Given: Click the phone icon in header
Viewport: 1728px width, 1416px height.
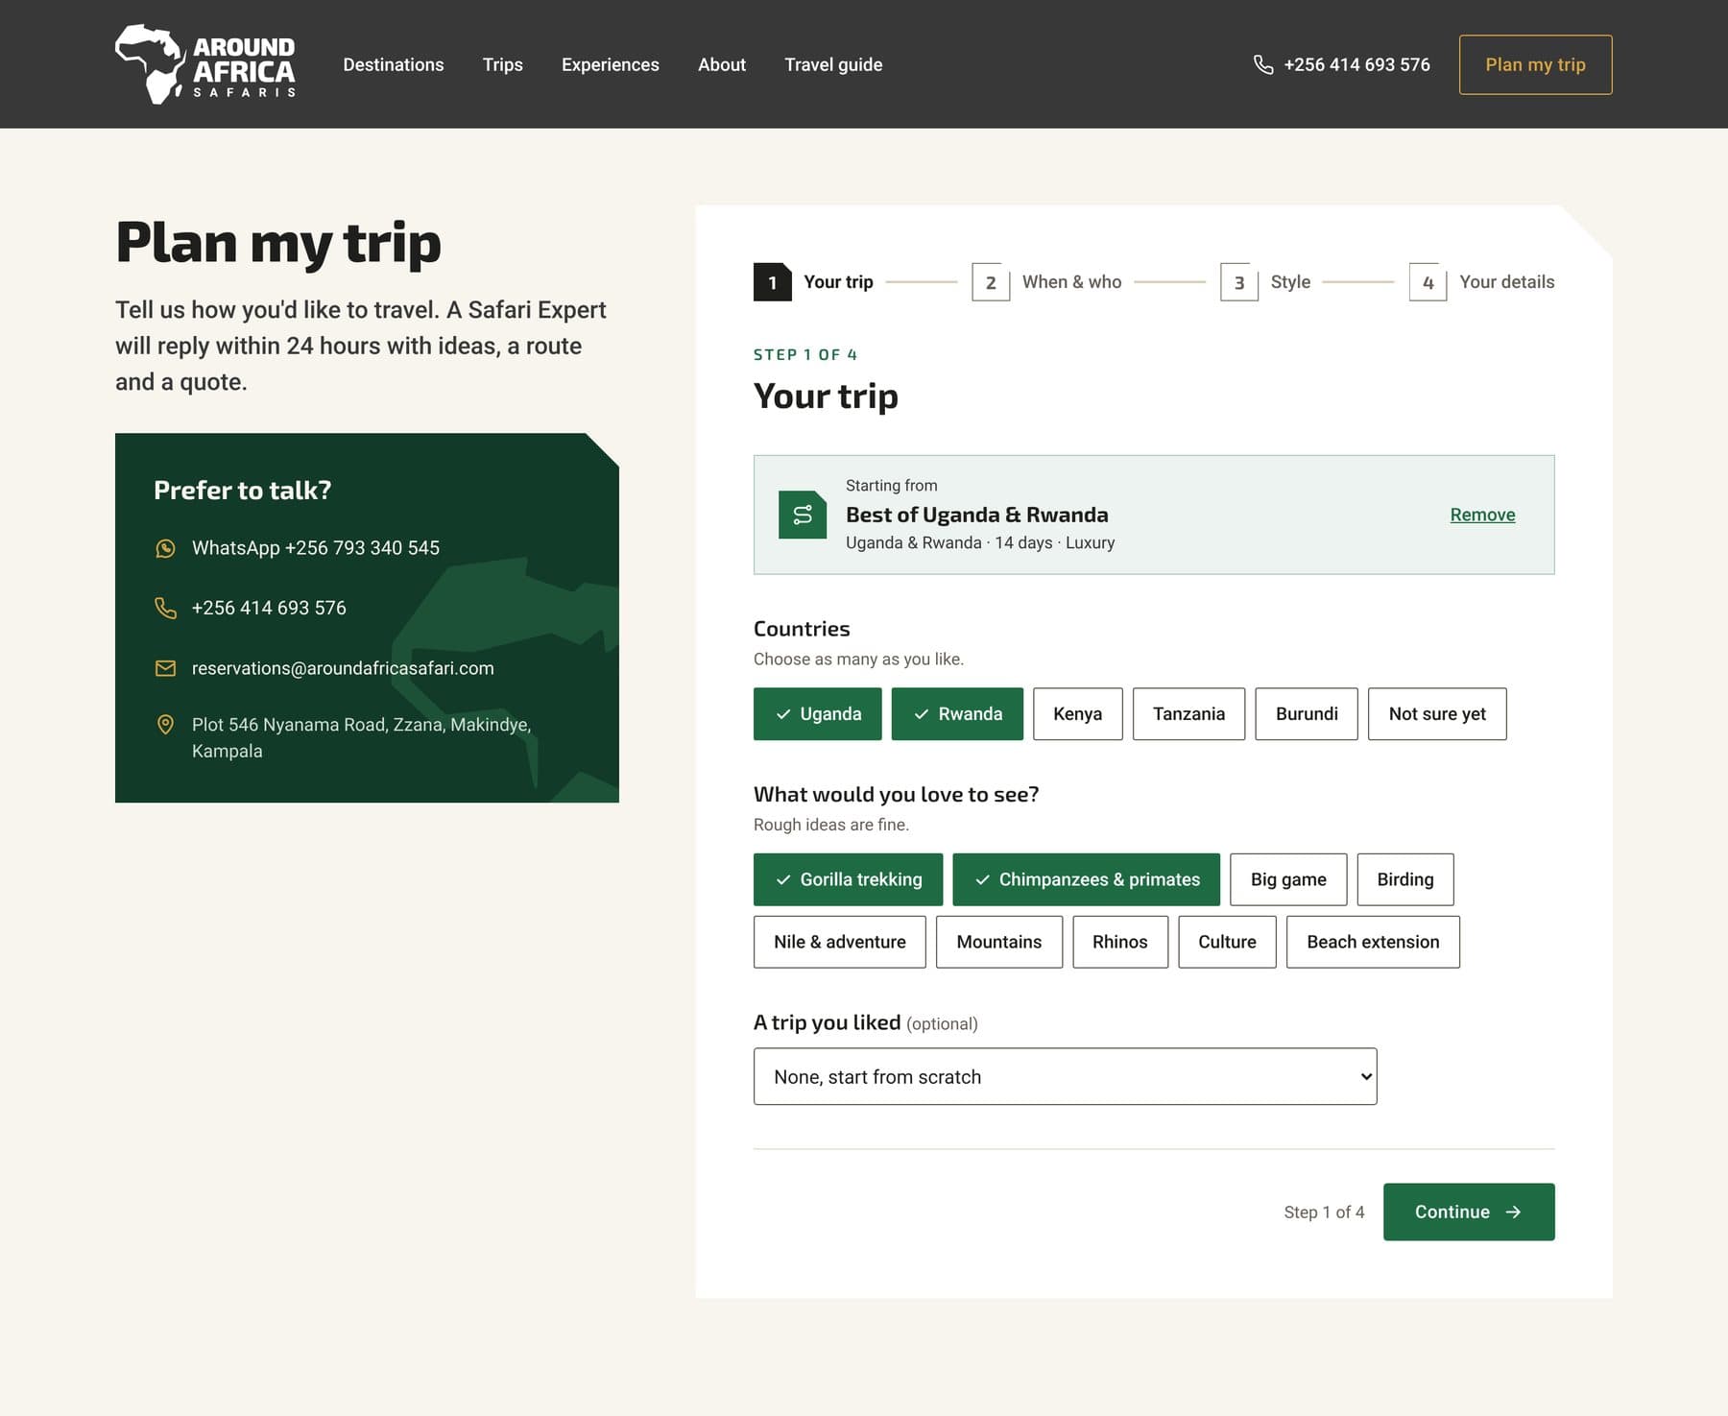Looking at the screenshot, I should tap(1263, 64).
